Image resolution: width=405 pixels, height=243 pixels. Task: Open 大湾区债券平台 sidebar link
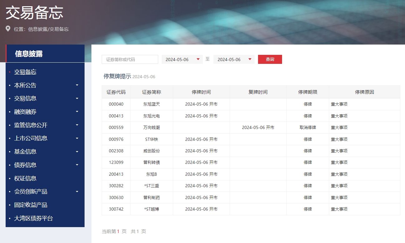coord(33,218)
